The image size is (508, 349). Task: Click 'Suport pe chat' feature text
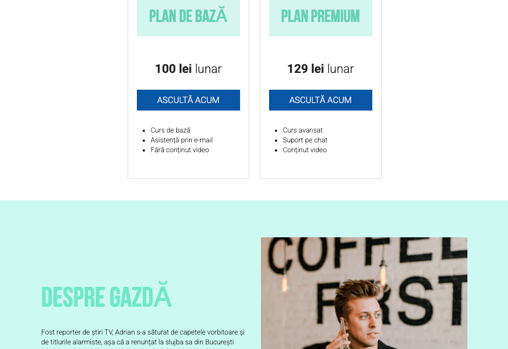(305, 140)
